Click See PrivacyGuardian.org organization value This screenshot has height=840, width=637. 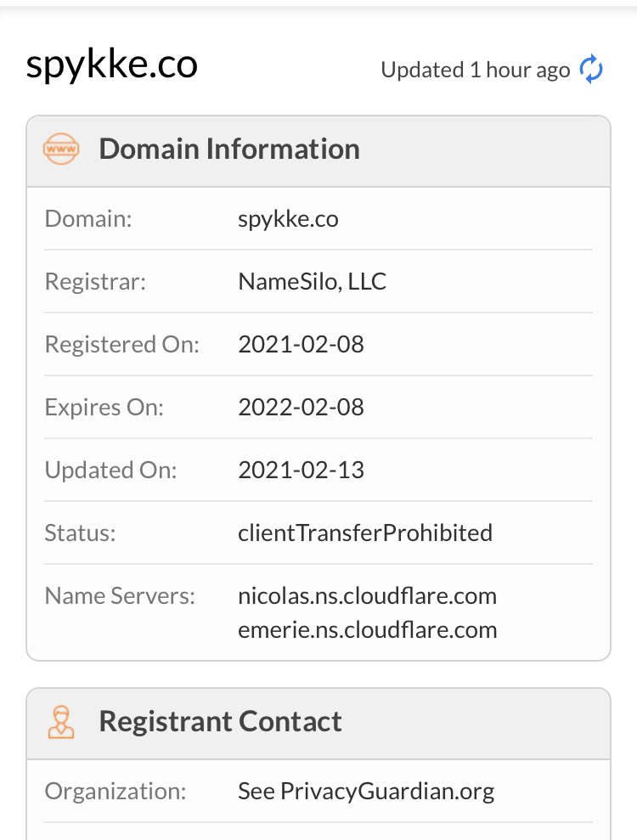tap(366, 792)
